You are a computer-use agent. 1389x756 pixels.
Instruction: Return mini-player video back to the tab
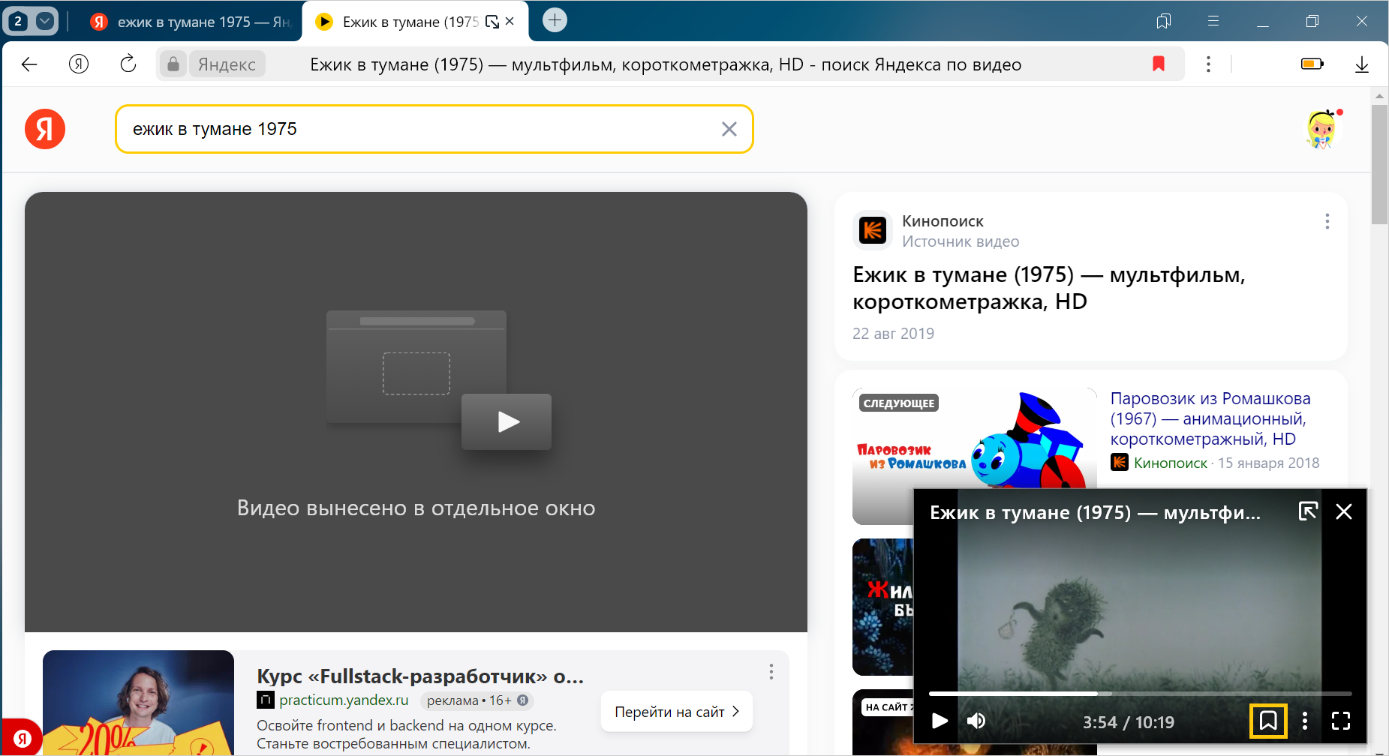pos(1307,511)
